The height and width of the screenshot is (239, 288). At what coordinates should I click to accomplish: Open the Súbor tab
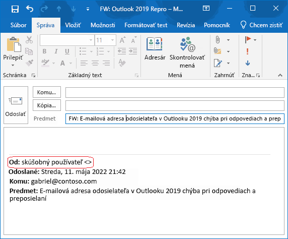pyautogui.click(x=18, y=25)
